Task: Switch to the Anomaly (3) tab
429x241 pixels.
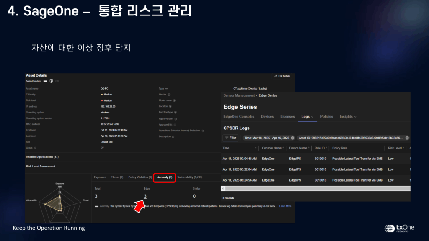Action: pyautogui.click(x=164, y=177)
